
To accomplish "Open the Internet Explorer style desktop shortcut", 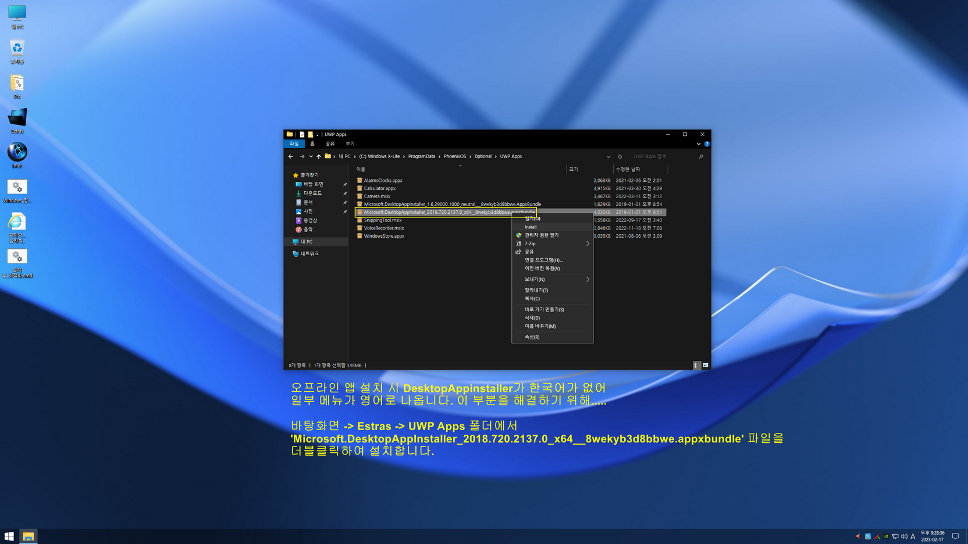I will coord(17,227).
